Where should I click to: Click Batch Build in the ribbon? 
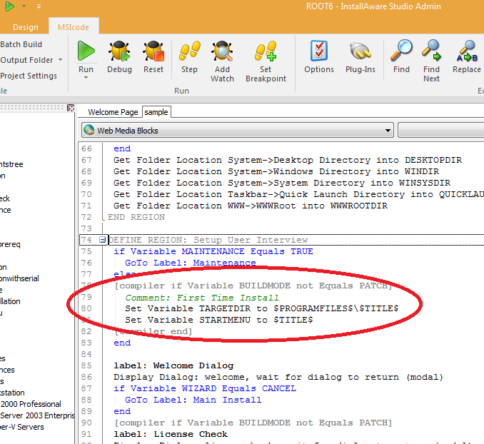click(x=21, y=44)
